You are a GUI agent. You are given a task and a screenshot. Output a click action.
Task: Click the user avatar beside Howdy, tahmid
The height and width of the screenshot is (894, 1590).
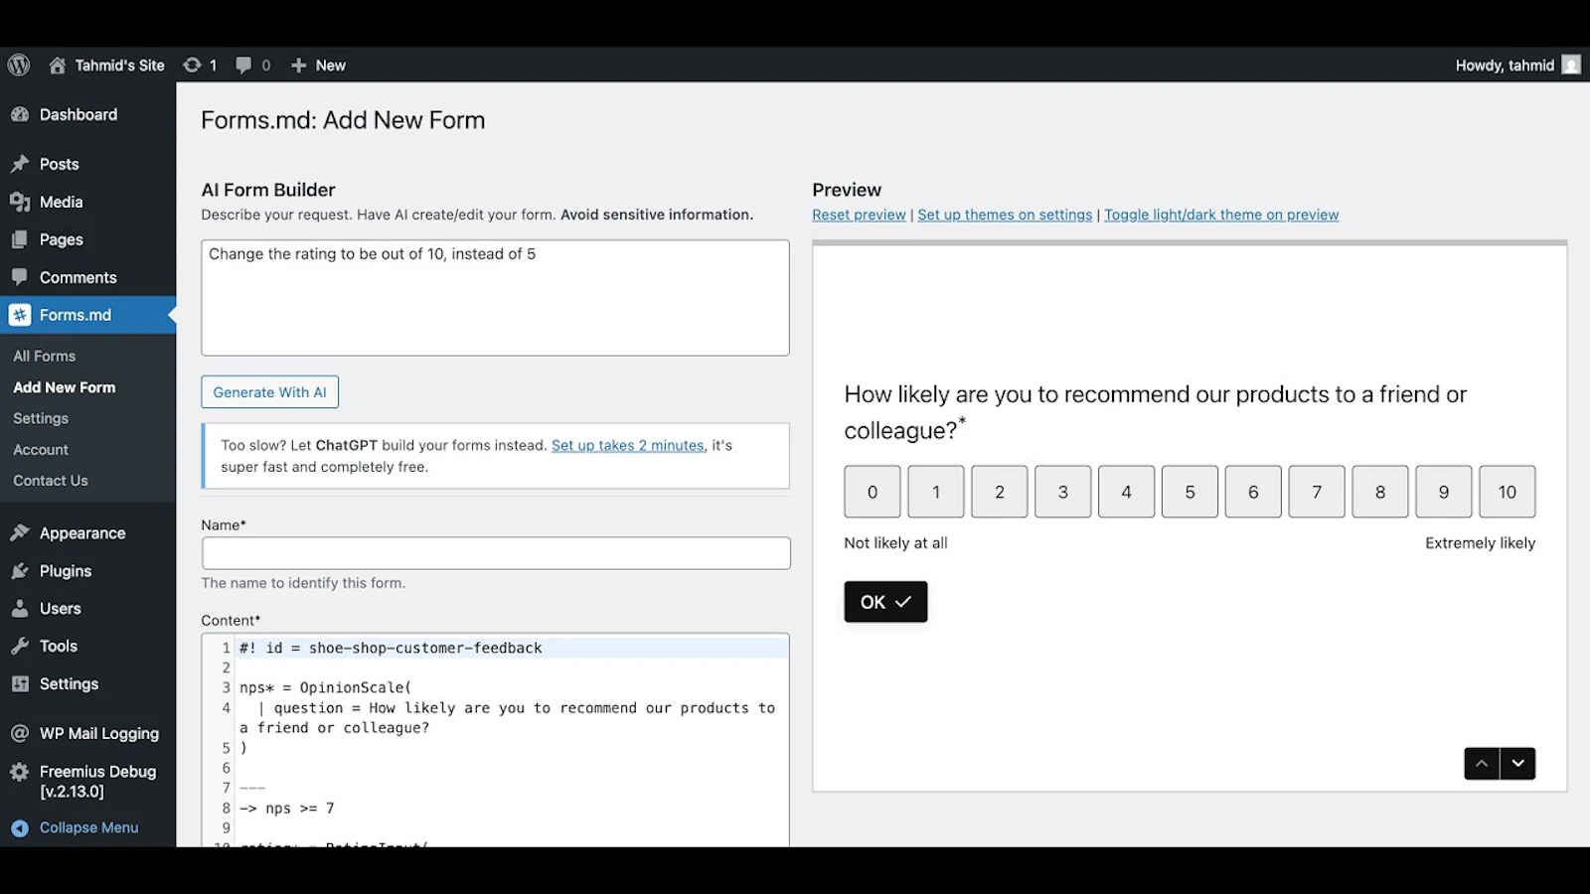1571,65
